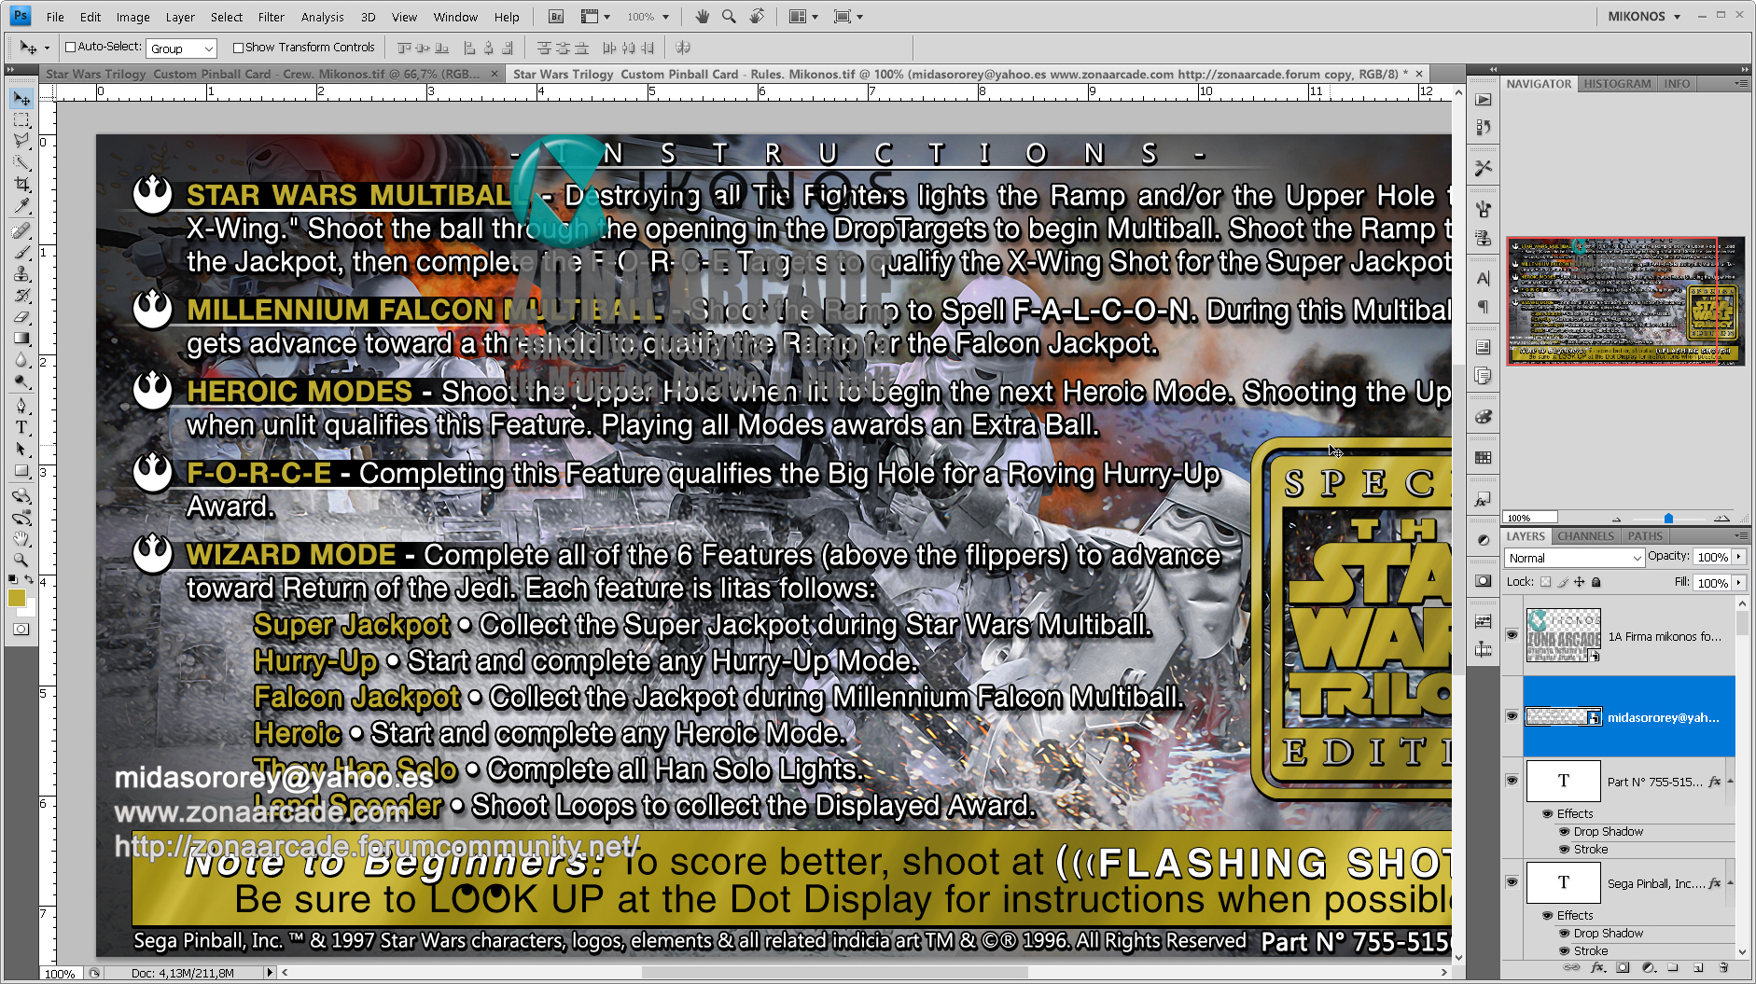
Task: Toggle Stroke effect of Part N° layer
Action: 1564,849
